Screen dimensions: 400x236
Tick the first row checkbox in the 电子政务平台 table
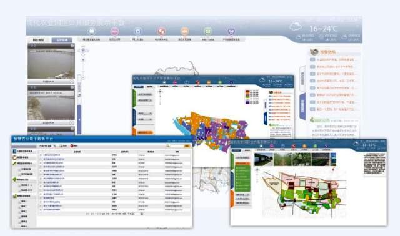[x=41, y=155]
